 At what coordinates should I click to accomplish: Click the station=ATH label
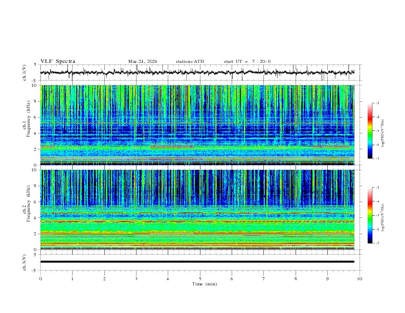190,61
